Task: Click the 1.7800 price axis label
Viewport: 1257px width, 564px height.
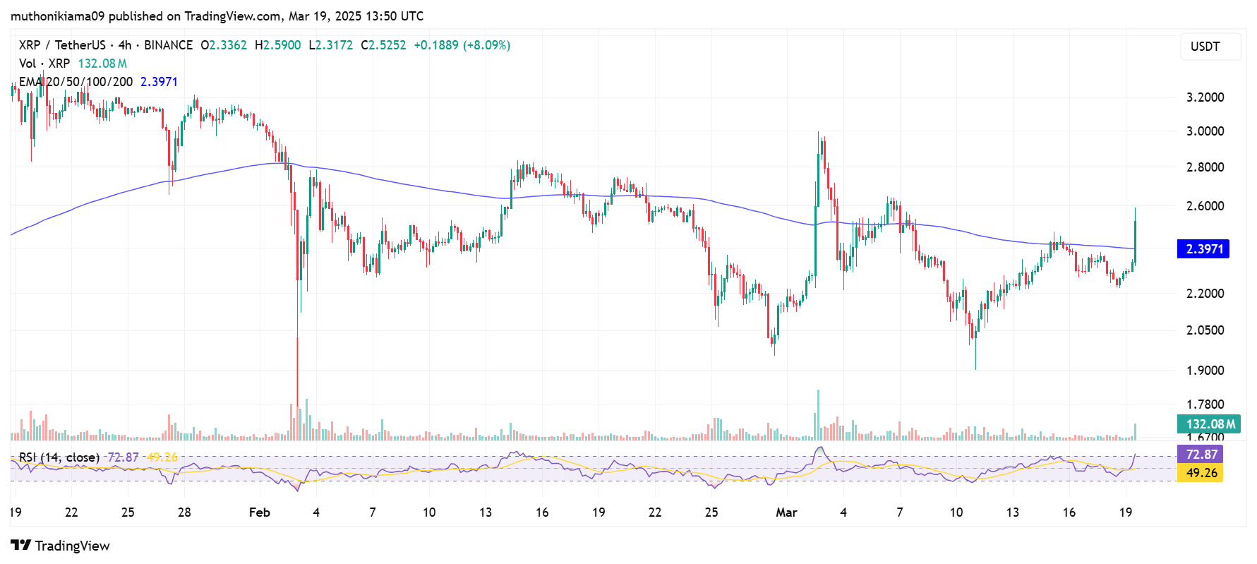Action: click(1205, 404)
